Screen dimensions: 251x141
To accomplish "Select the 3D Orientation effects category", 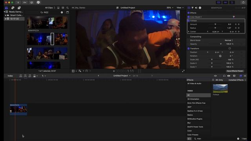I will (193, 99).
